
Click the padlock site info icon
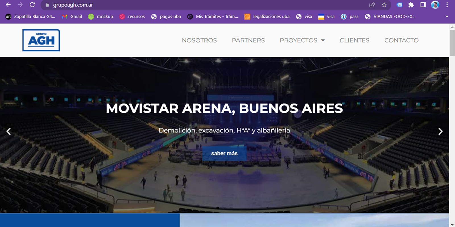[47, 5]
